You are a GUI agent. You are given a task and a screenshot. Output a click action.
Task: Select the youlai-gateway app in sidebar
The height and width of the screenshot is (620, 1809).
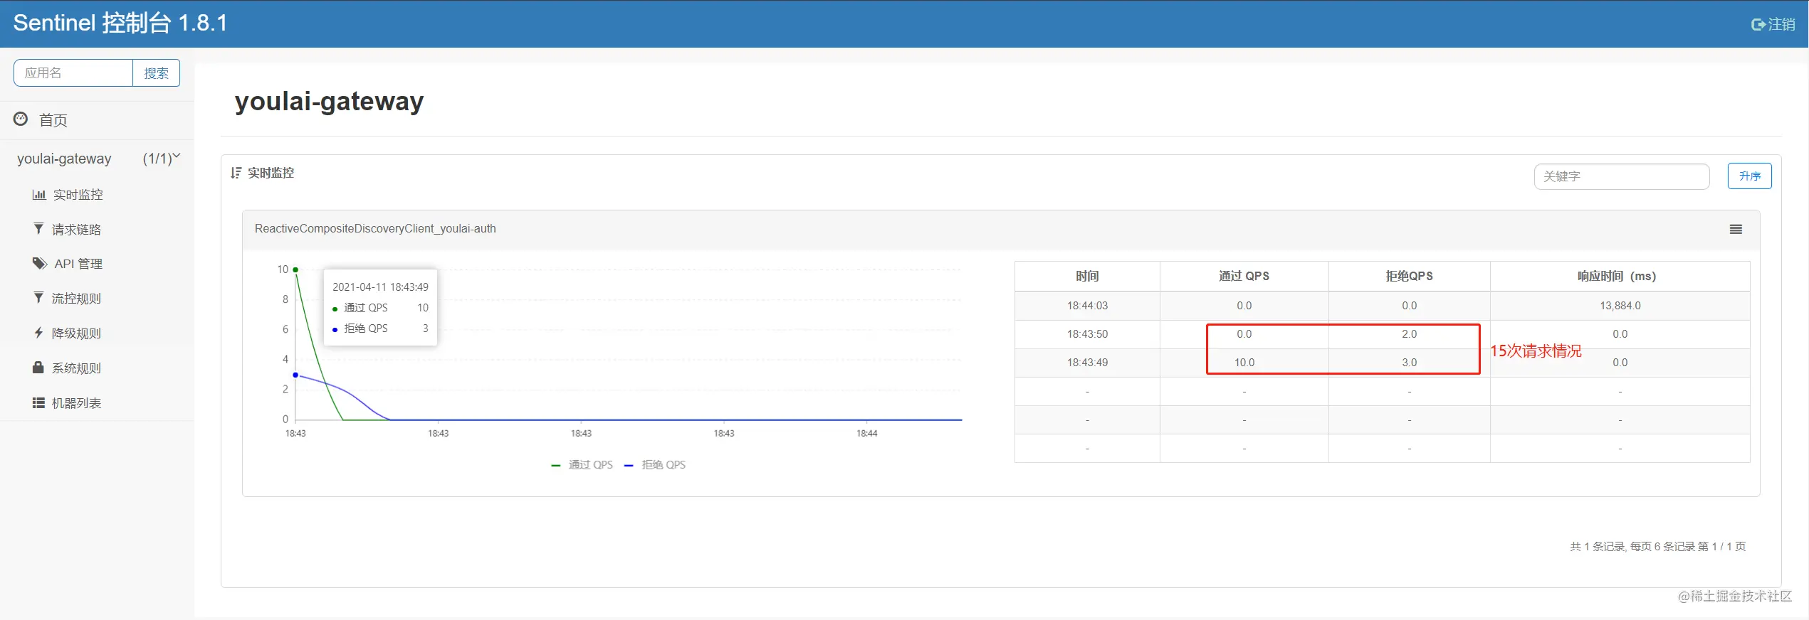[64, 158]
